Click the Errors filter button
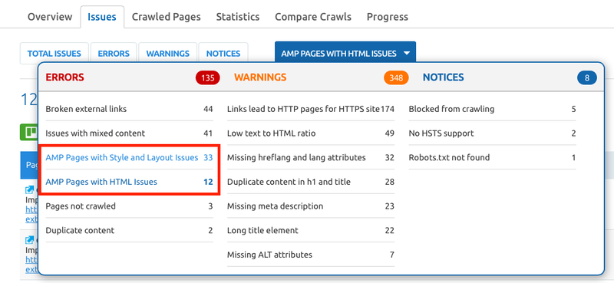Viewport: 614px width, 283px height. pos(114,54)
